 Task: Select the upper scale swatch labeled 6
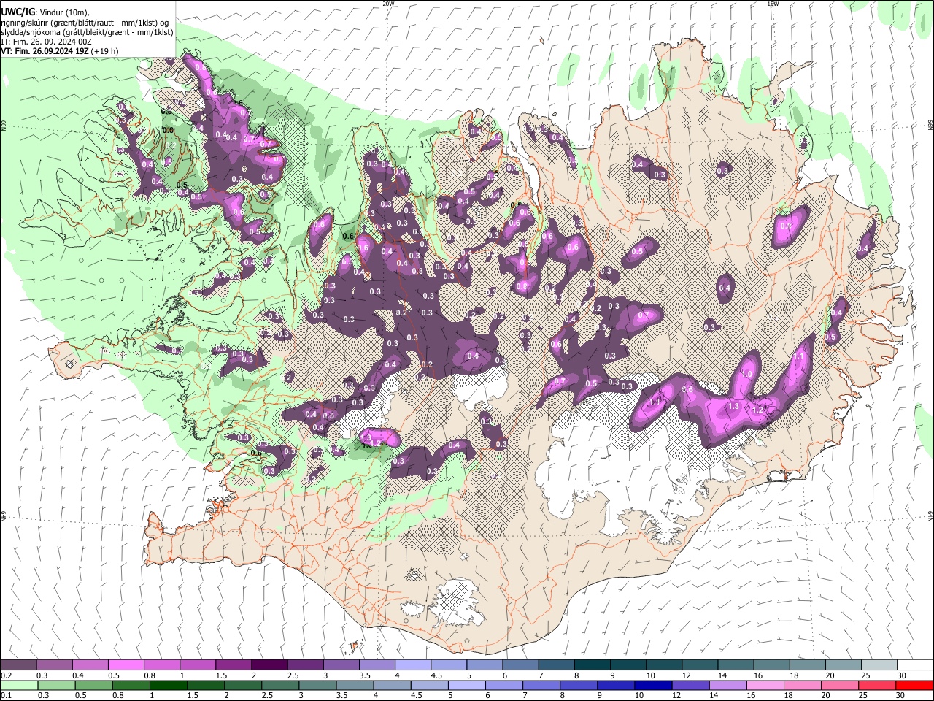tap(520, 665)
